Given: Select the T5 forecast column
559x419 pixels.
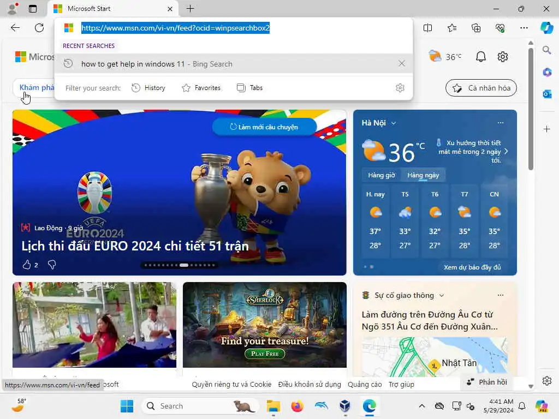Looking at the screenshot, I should pyautogui.click(x=405, y=220).
